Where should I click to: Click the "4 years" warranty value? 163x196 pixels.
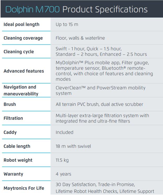tap(63, 174)
